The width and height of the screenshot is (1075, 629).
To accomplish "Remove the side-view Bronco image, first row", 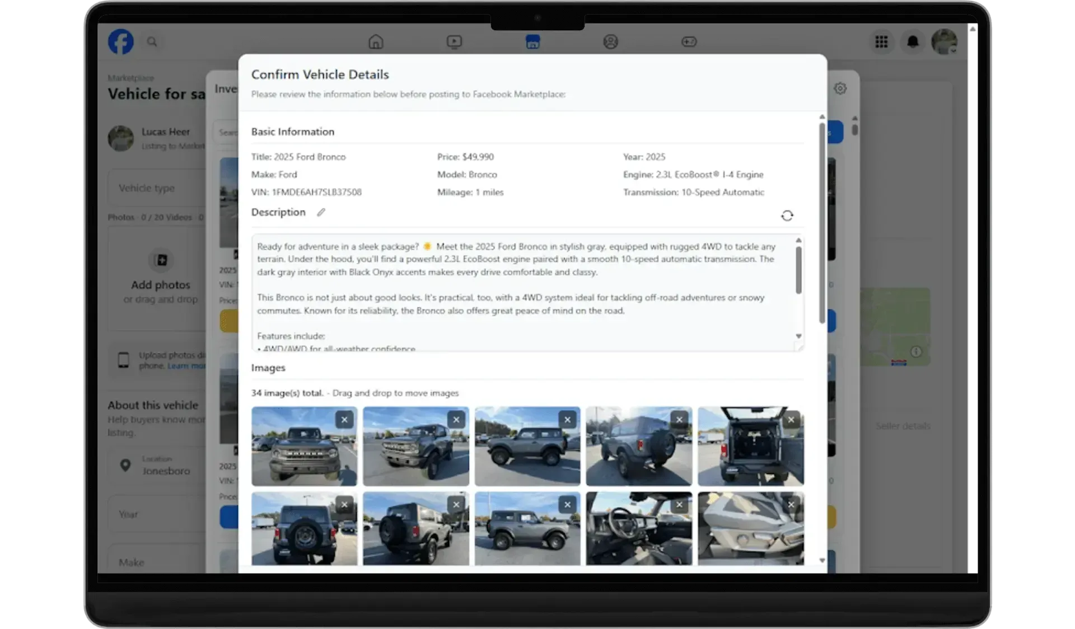I will coord(567,420).
